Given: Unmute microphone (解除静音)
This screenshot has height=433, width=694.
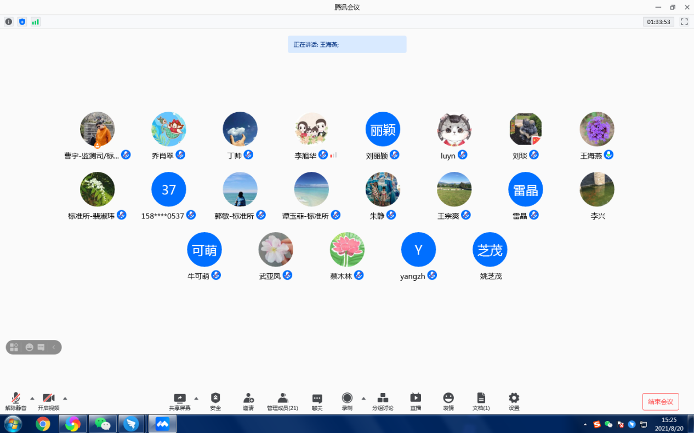Looking at the screenshot, I should (16, 399).
